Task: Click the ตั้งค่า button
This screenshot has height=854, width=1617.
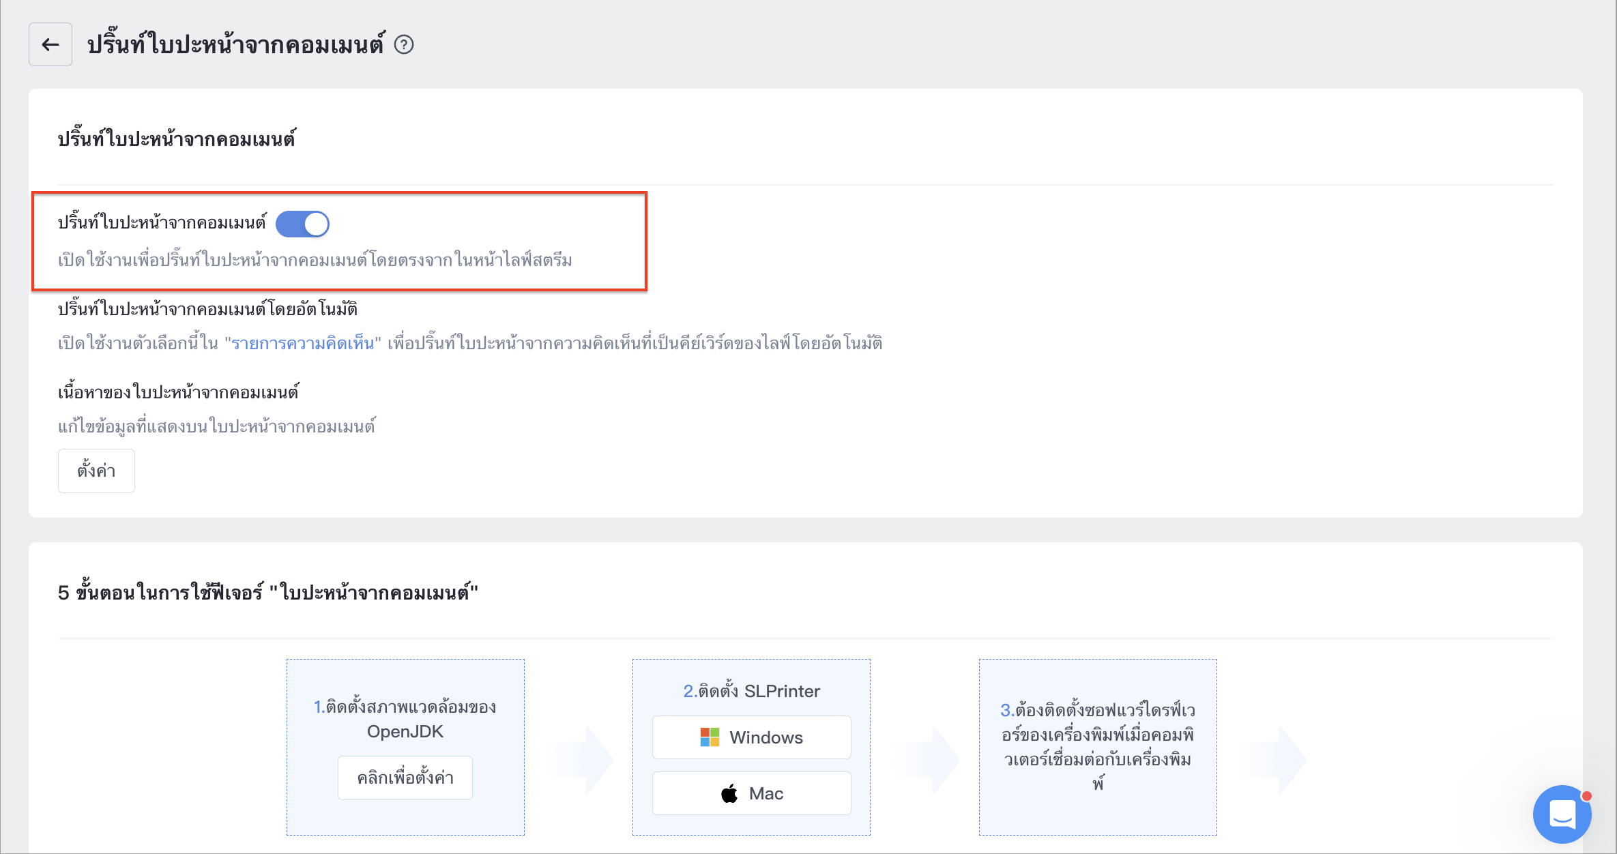Action: click(96, 471)
